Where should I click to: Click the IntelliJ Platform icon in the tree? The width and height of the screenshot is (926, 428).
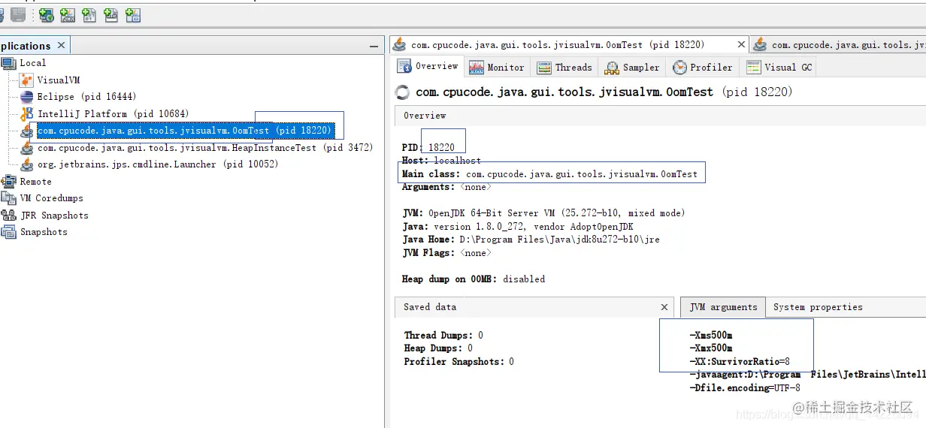26,114
